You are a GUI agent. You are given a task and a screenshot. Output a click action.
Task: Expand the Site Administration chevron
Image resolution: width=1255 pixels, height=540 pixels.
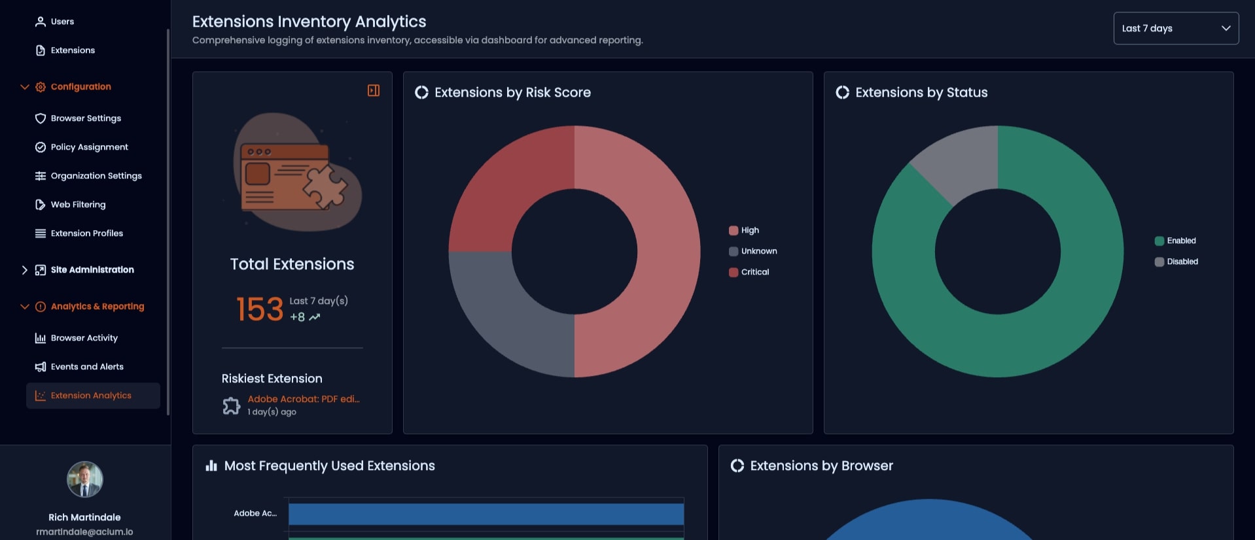25,270
